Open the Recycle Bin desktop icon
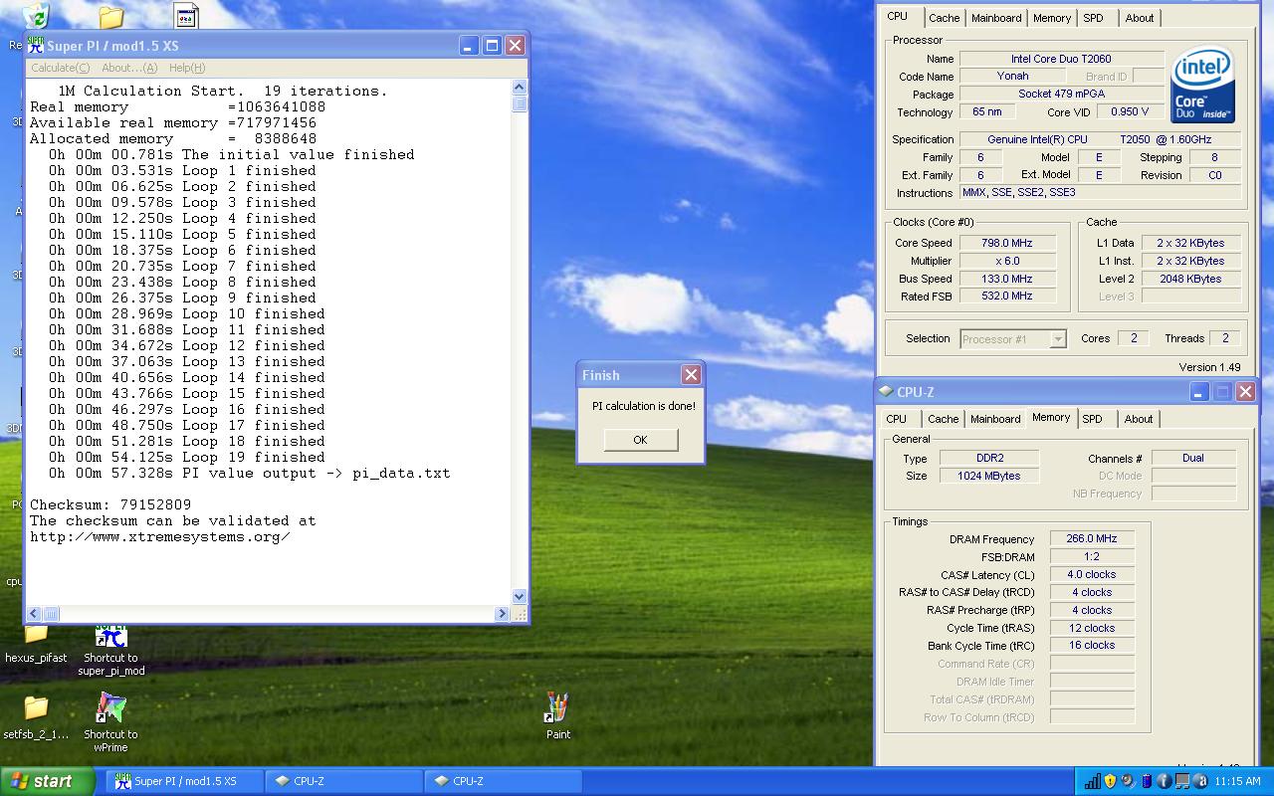Screen dimensions: 1274x796 pos(35,15)
